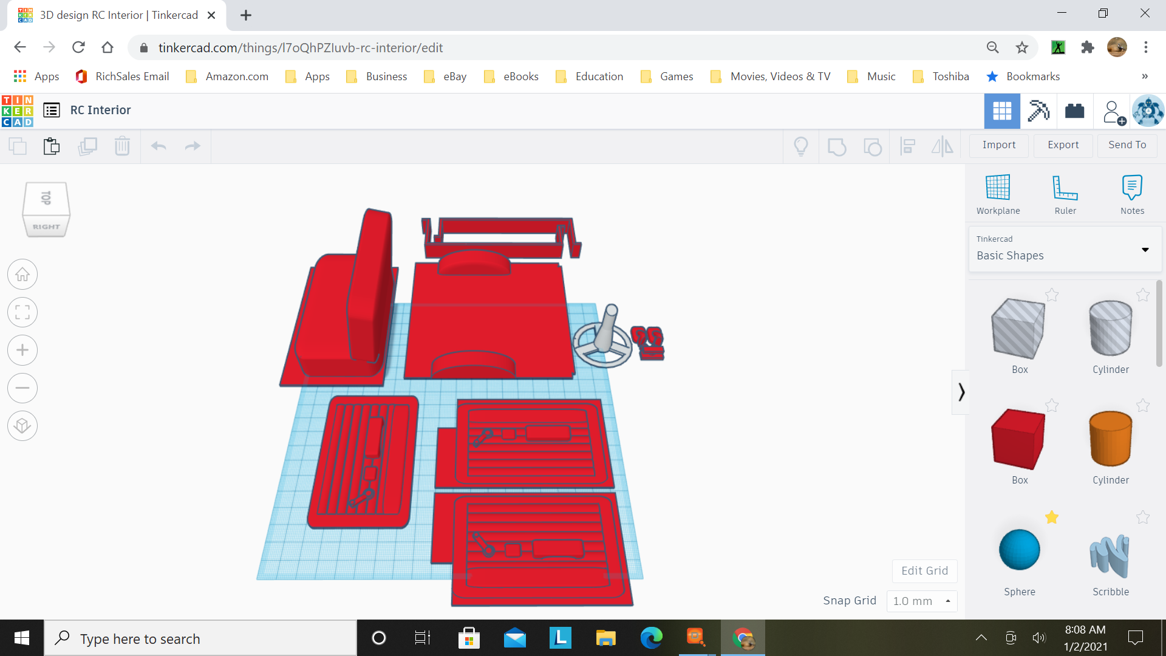Unfavorite the Sphere shape star

click(1052, 518)
